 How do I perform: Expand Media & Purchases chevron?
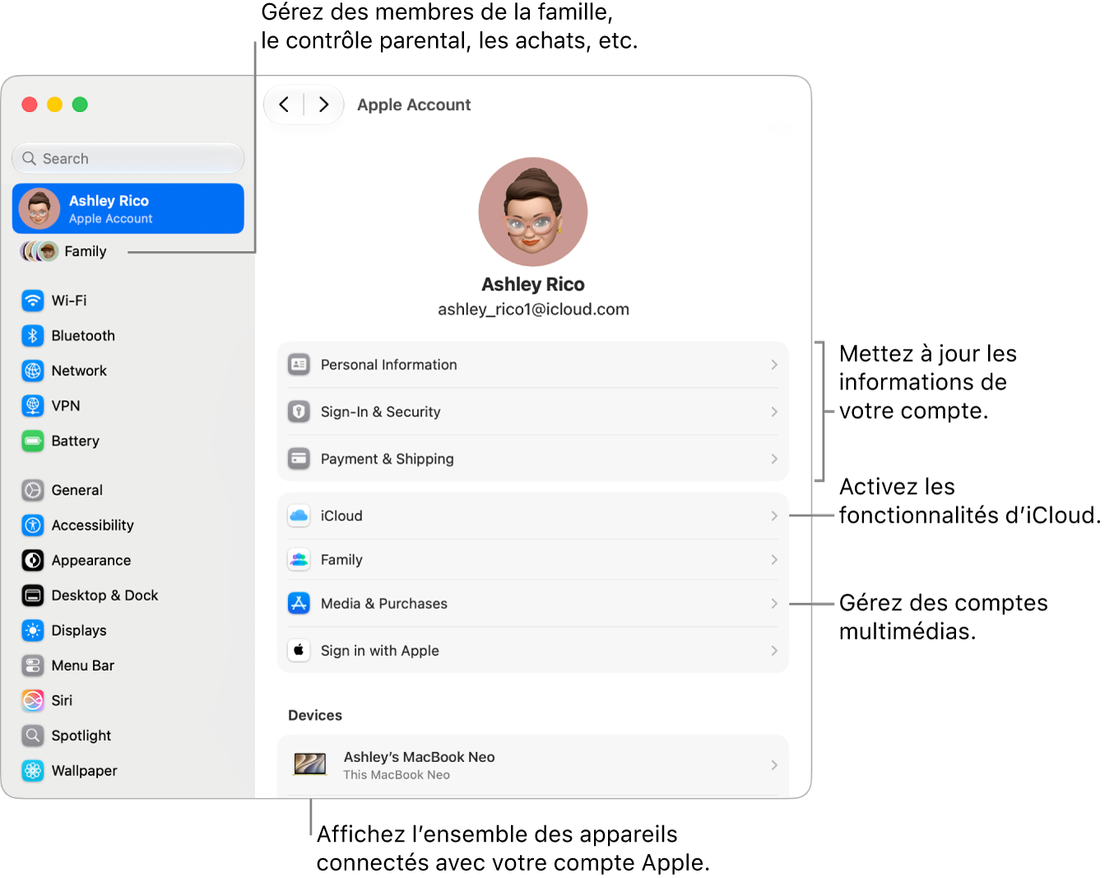coord(774,603)
